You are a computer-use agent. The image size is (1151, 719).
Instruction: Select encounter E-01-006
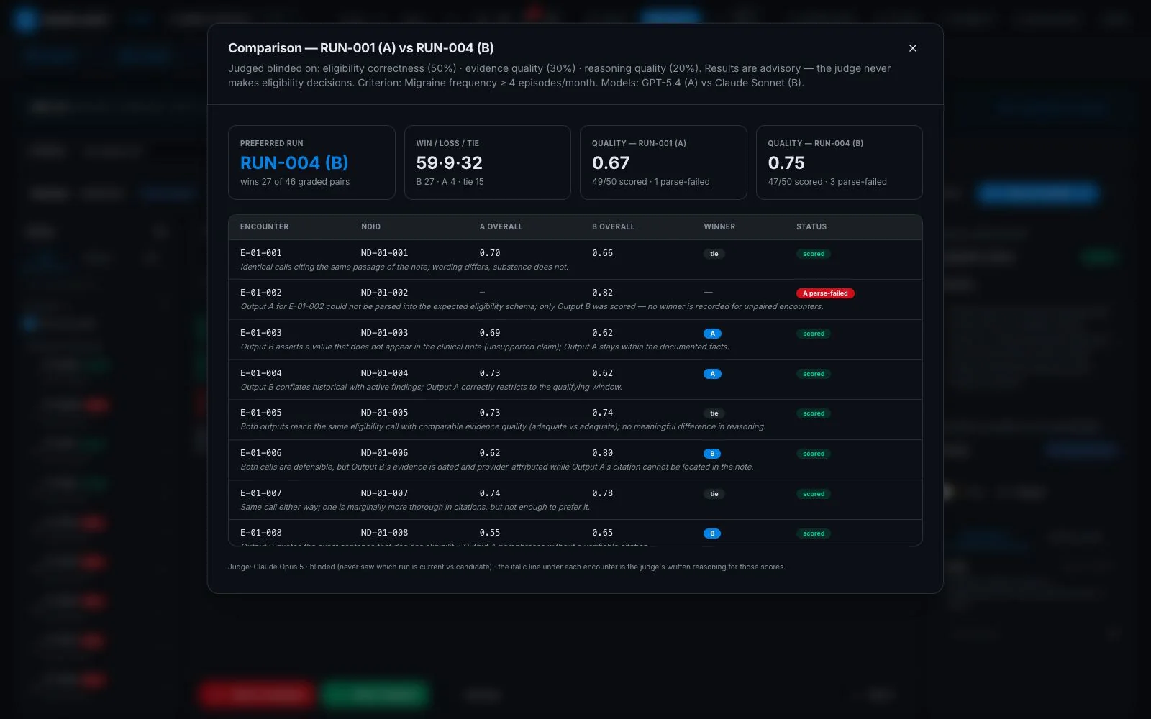[261, 453]
